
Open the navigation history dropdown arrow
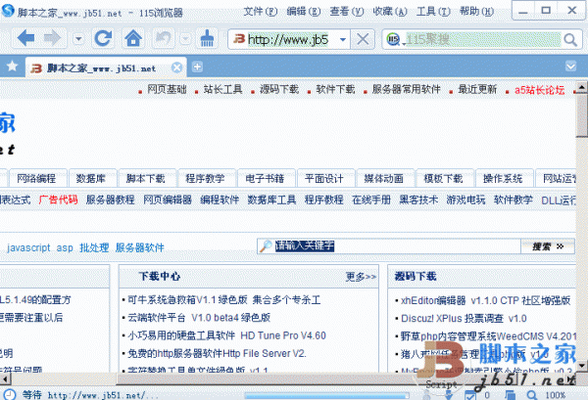pyautogui.click(x=78, y=38)
